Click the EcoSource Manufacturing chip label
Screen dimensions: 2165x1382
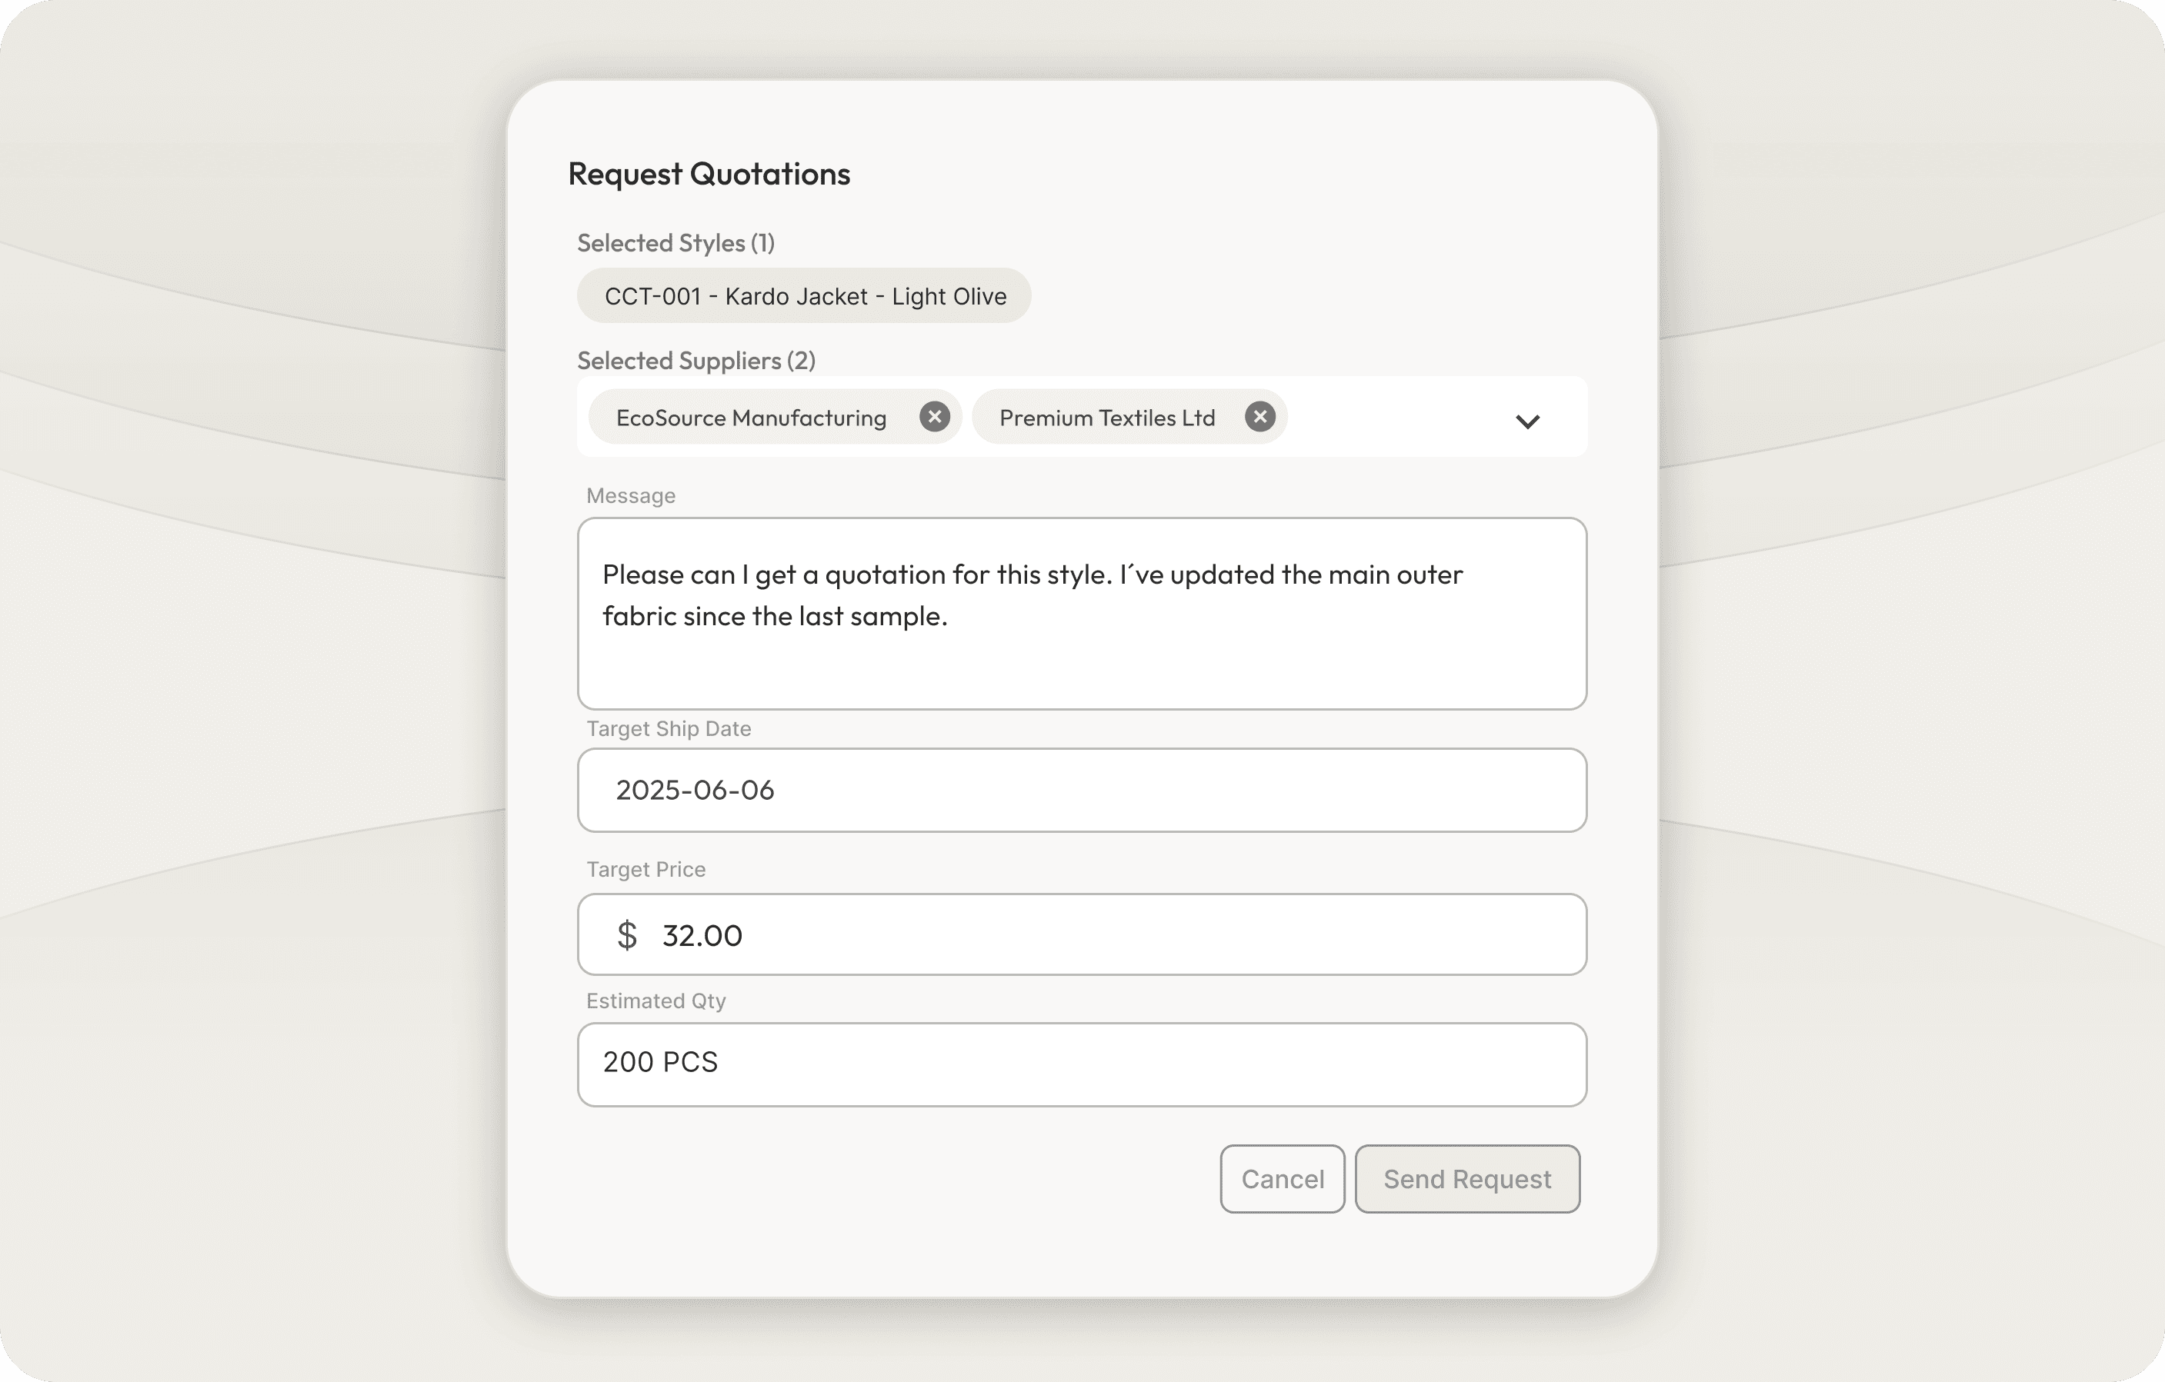point(751,418)
